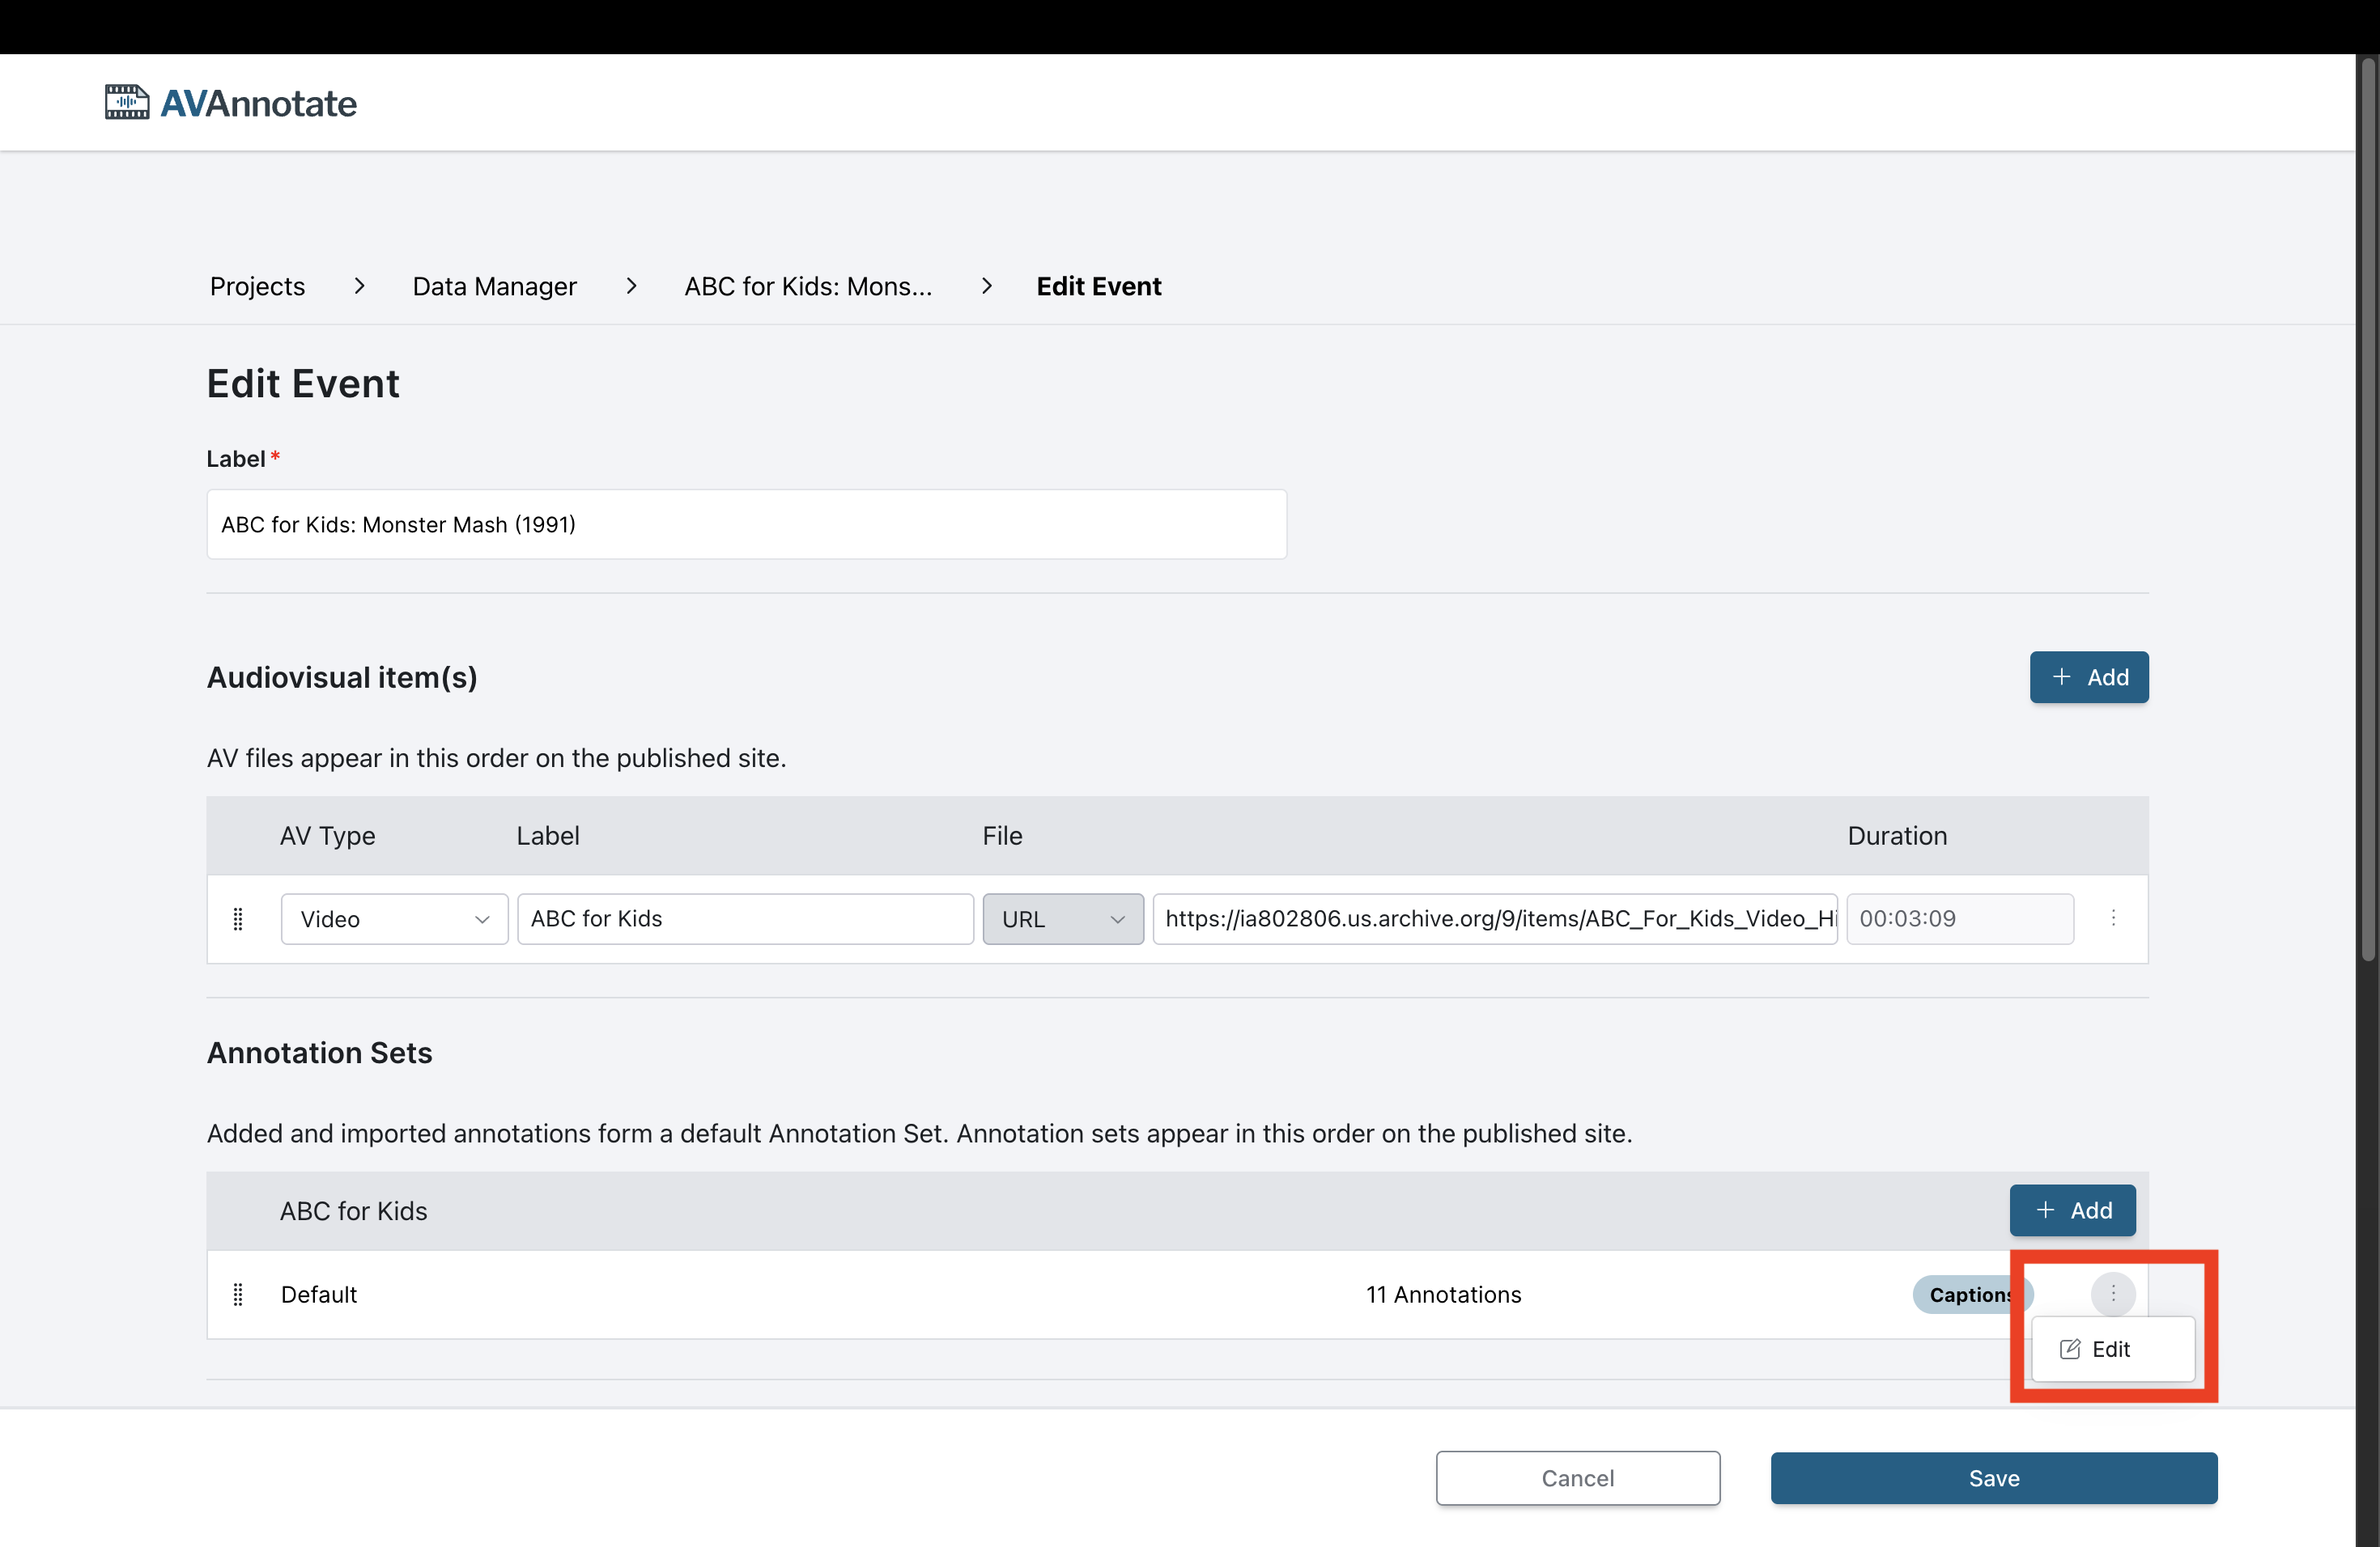Select Edit from the annotation set menu
The height and width of the screenshot is (1547, 2380).
click(2111, 1348)
